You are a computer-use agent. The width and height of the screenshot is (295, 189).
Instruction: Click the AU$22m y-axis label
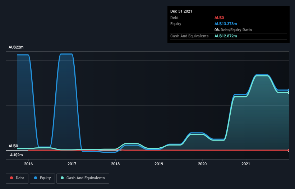[16, 47]
